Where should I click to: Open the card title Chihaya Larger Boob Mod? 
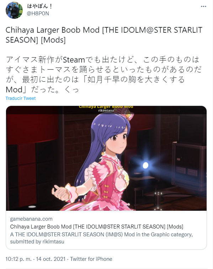coord(97,227)
